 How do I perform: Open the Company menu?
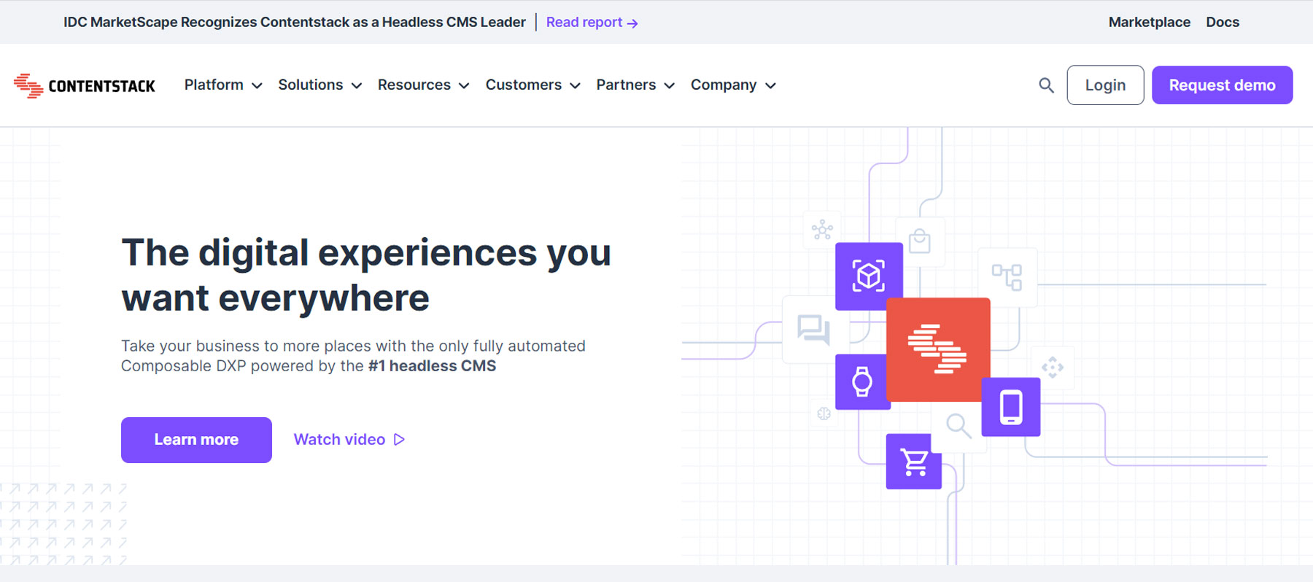pos(733,85)
